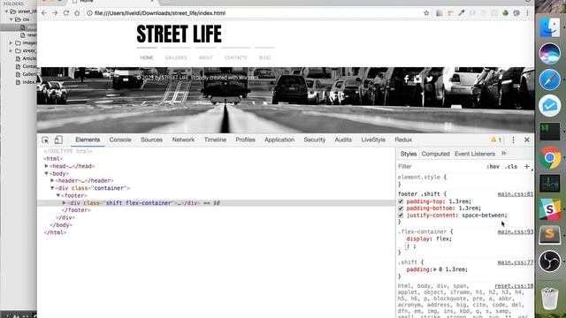This screenshot has height=318, width=566.
Task: Open Slack from the dock
Action: 550,208
